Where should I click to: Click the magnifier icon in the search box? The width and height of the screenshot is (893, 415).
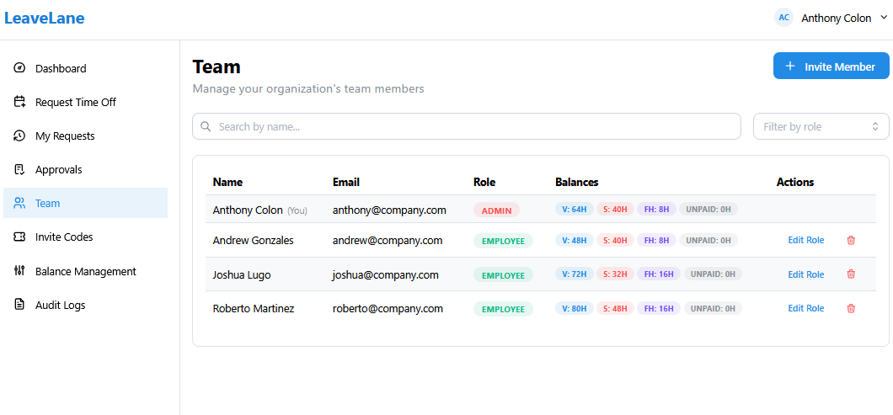pyautogui.click(x=206, y=126)
